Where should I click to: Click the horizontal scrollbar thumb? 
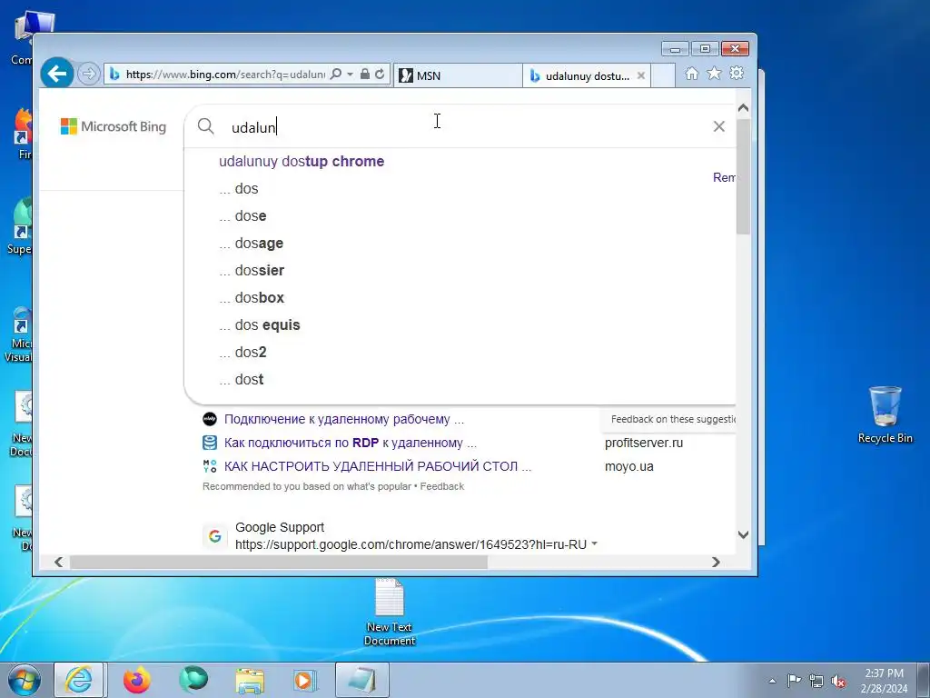pos(278,562)
